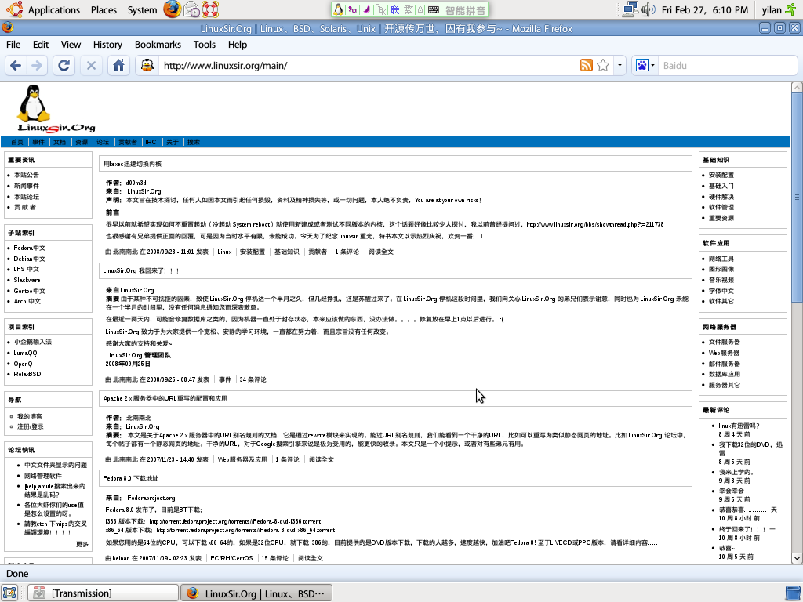Open the help lifesaver panel icon
This screenshot has height=602, width=803.
pyautogui.click(x=210, y=9)
